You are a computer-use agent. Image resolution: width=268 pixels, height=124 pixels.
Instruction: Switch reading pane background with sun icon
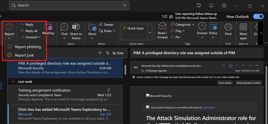click(x=224, y=65)
